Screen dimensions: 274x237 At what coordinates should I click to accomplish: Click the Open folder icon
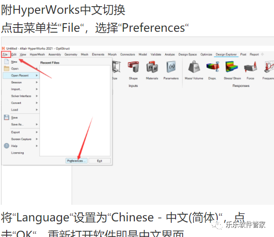pos(7,68)
